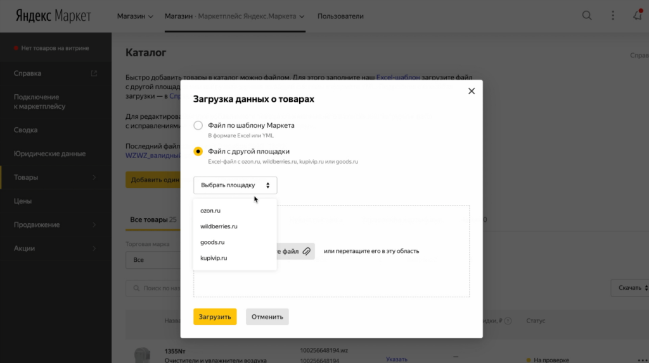The width and height of the screenshot is (649, 363).
Task: Open the Пользователи header tab
Action: click(340, 16)
